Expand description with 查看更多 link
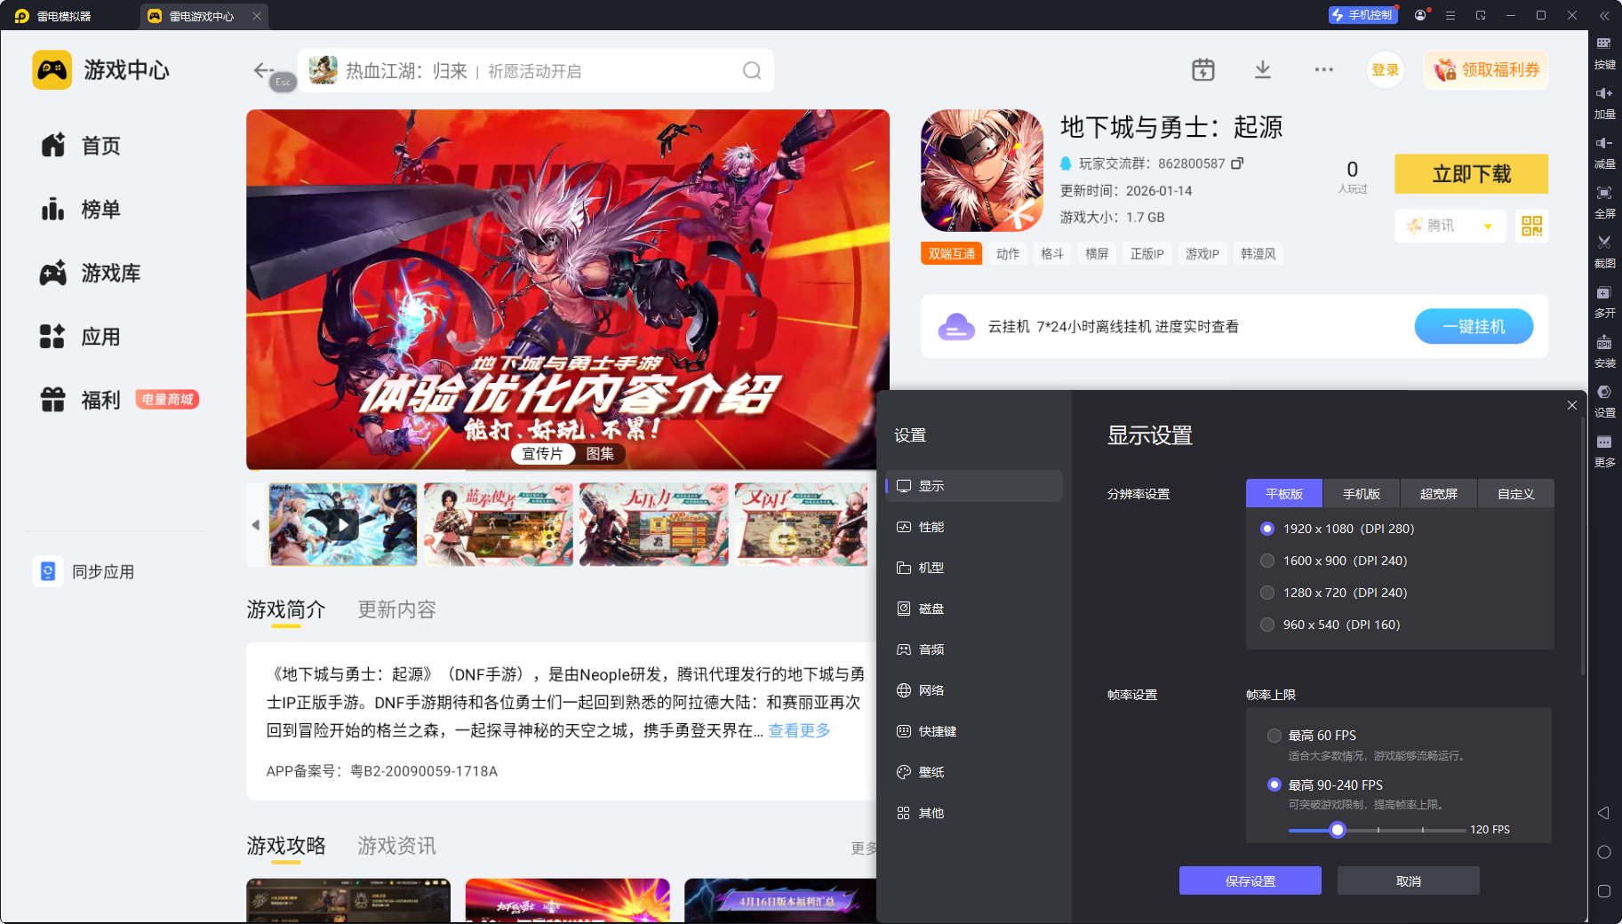 tap(799, 730)
